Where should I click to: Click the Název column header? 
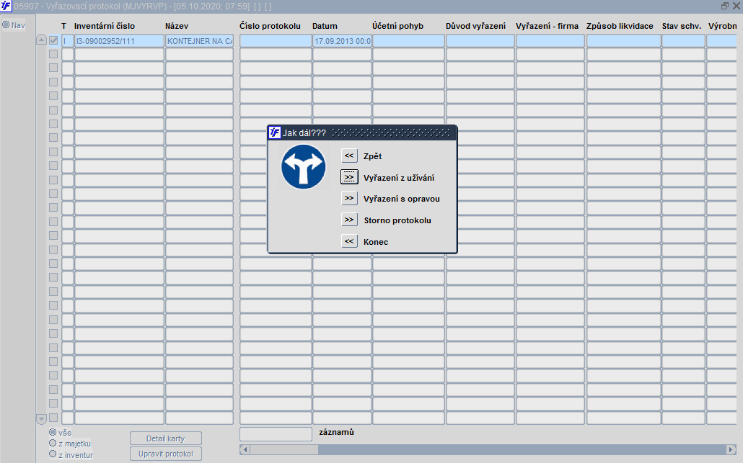pos(177,26)
